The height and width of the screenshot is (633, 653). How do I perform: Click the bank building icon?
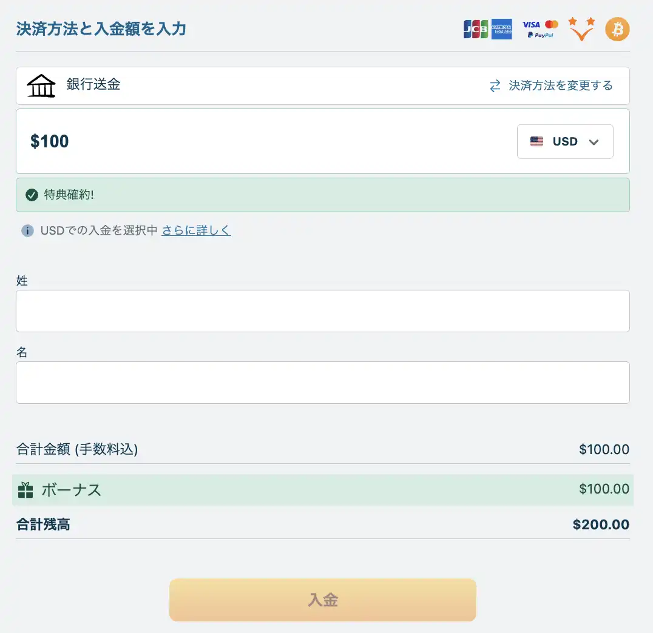(41, 85)
